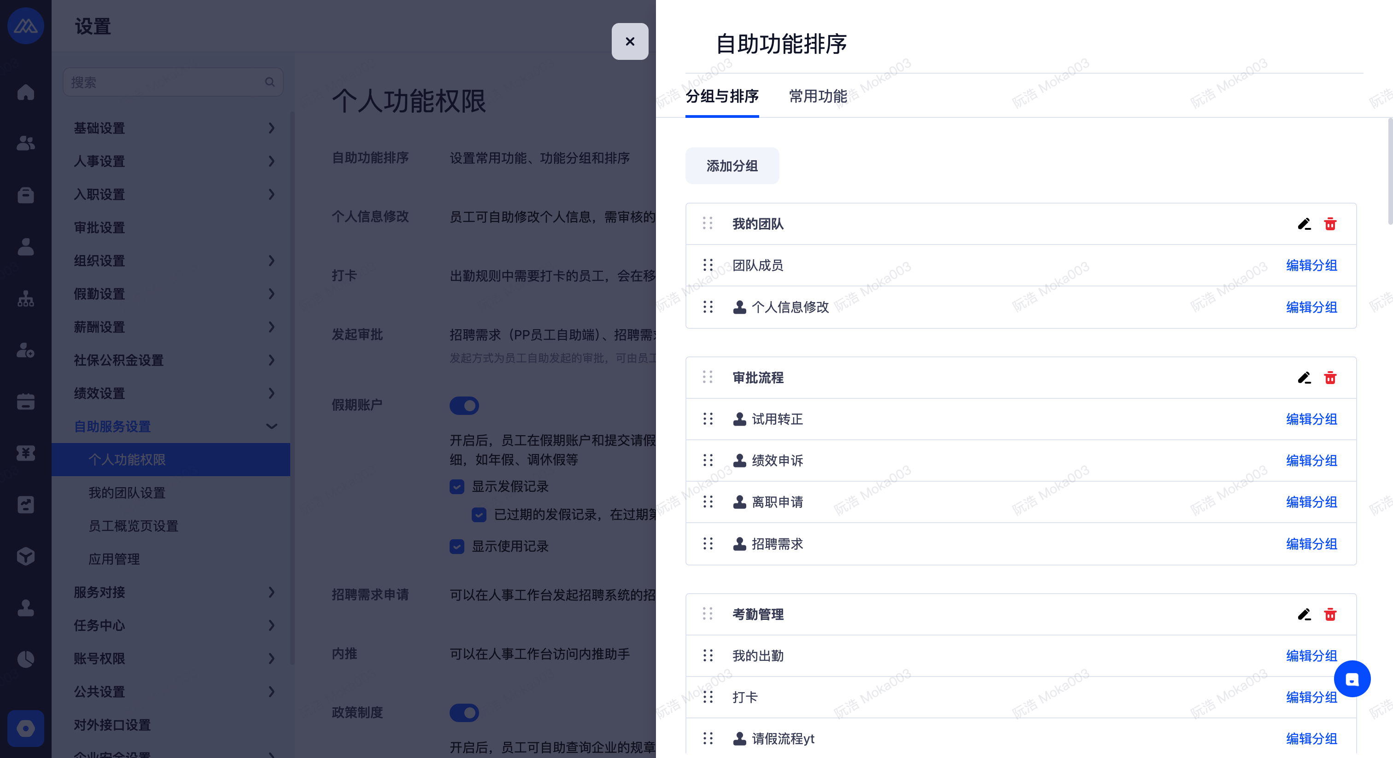Image resolution: width=1393 pixels, height=758 pixels.
Task: Open the org chart icon in sidebar
Action: (x=25, y=298)
